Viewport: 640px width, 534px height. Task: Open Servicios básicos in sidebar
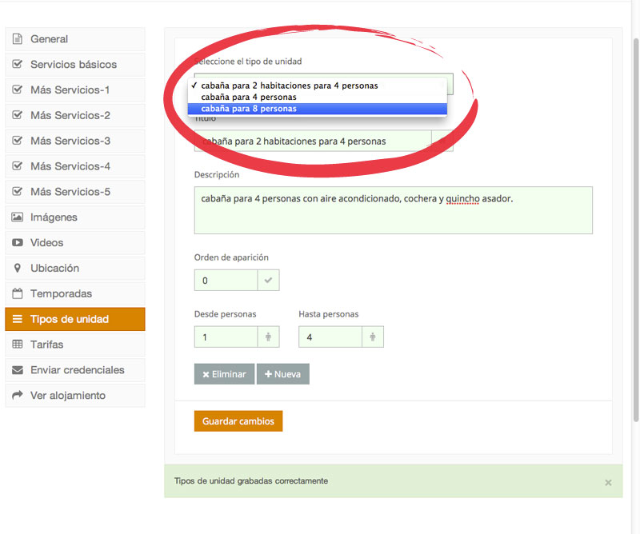click(75, 65)
